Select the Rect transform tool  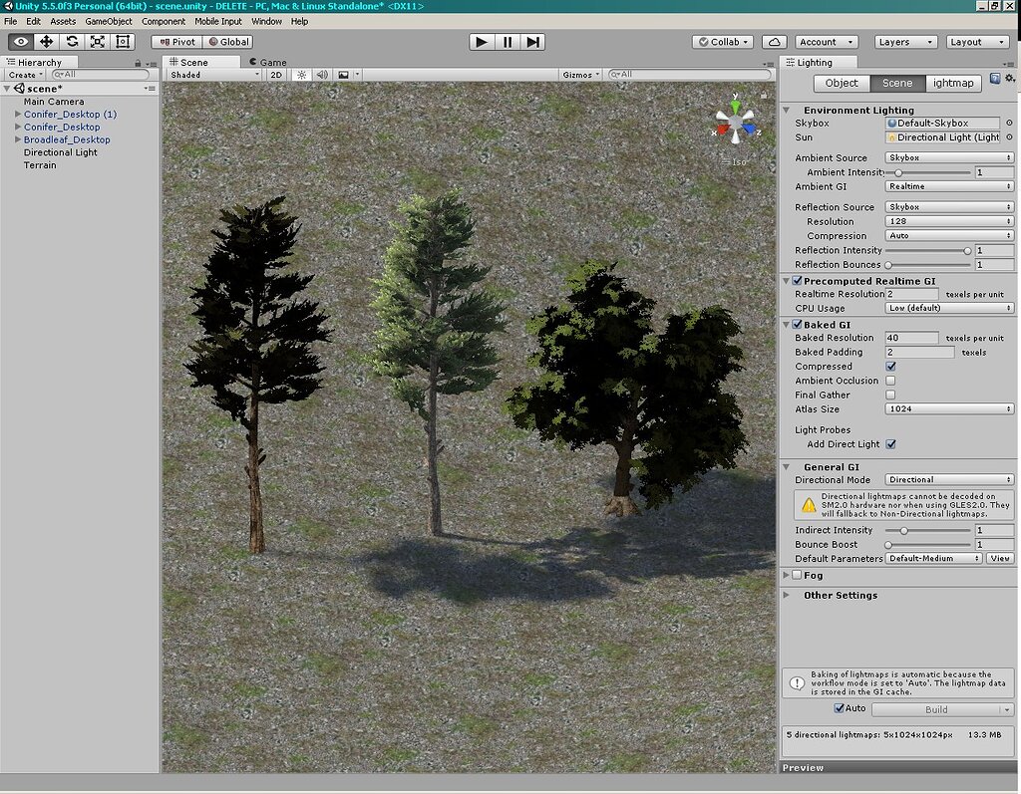click(123, 41)
